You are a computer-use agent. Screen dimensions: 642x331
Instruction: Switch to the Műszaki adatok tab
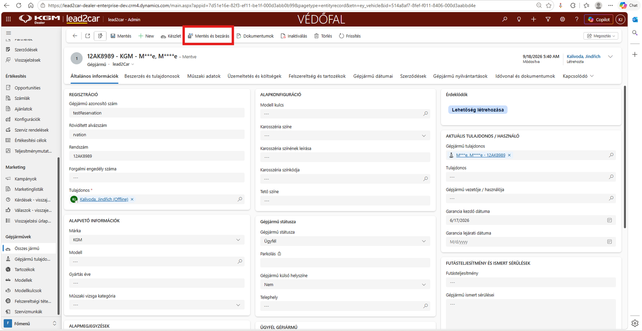(x=204, y=76)
